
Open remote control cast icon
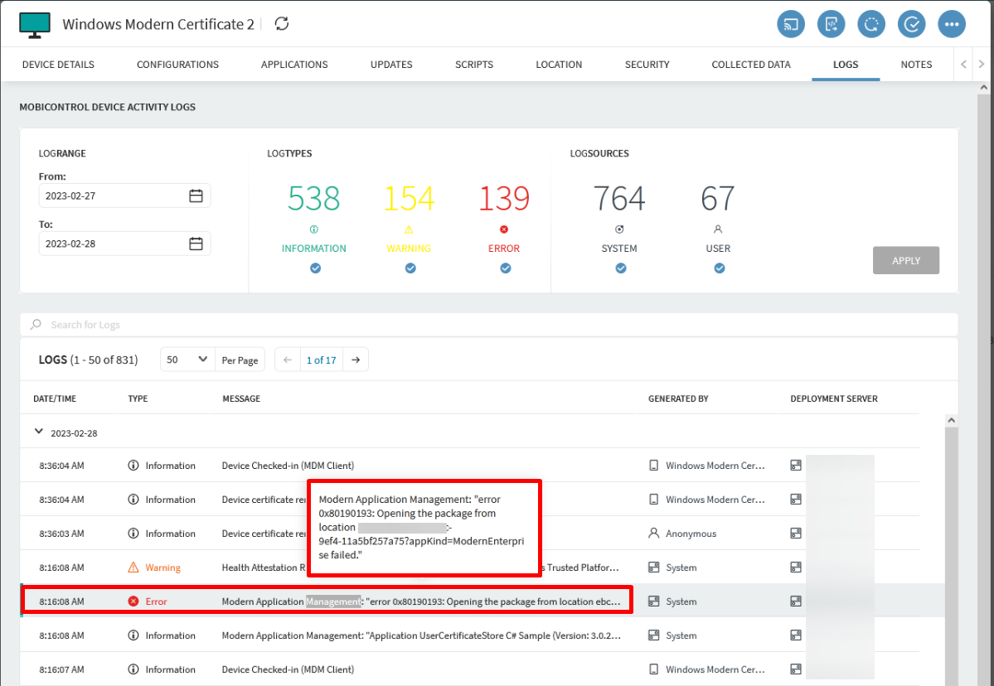coord(791,24)
